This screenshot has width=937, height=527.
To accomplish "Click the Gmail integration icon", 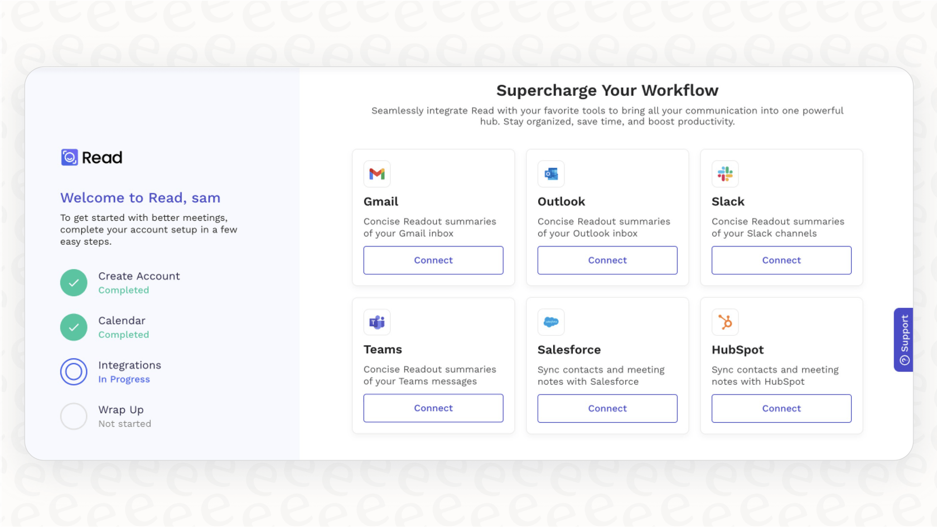I will click(x=377, y=173).
